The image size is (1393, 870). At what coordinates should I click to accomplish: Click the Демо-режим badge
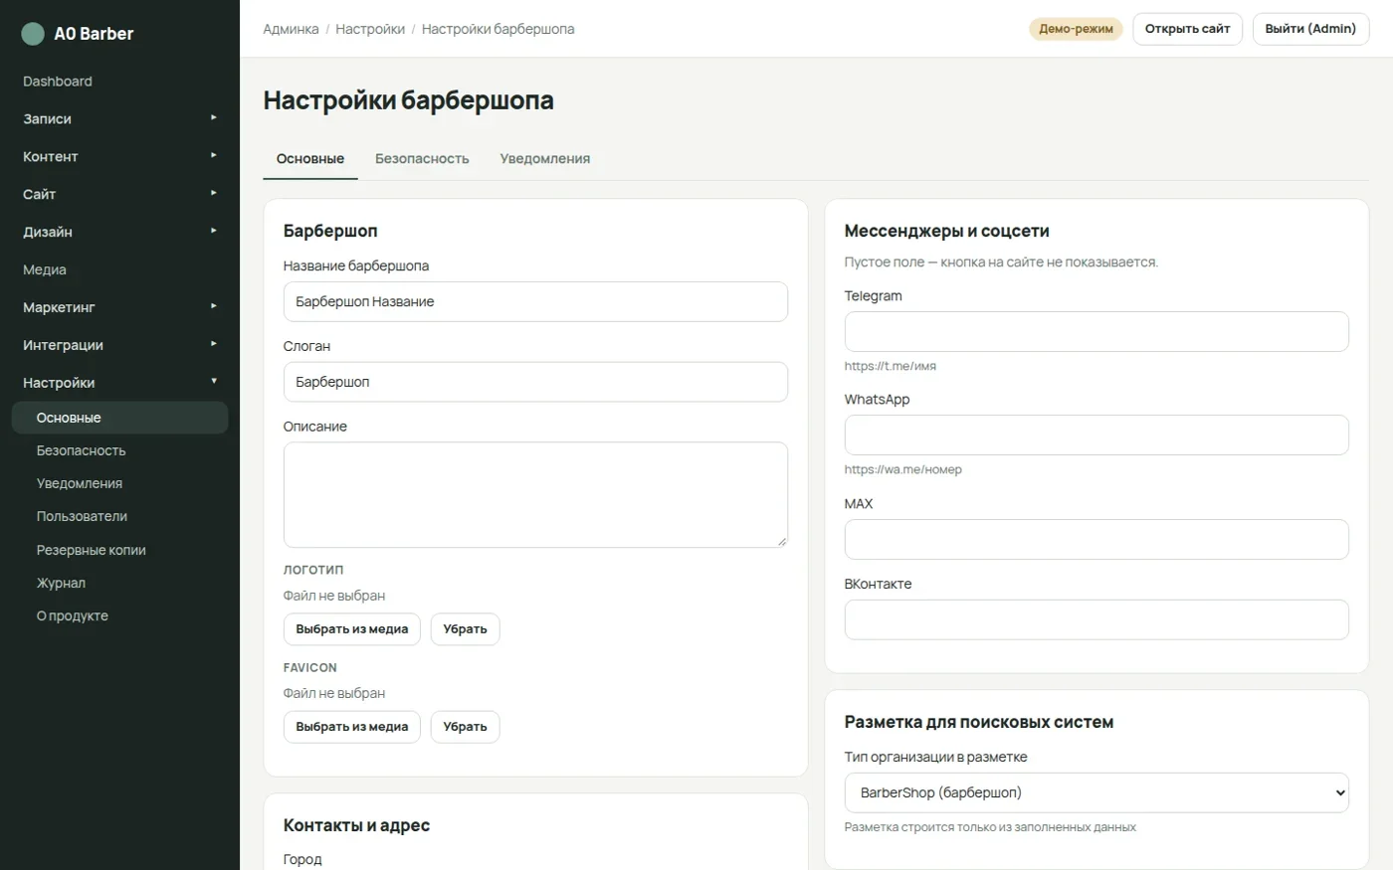click(1076, 29)
